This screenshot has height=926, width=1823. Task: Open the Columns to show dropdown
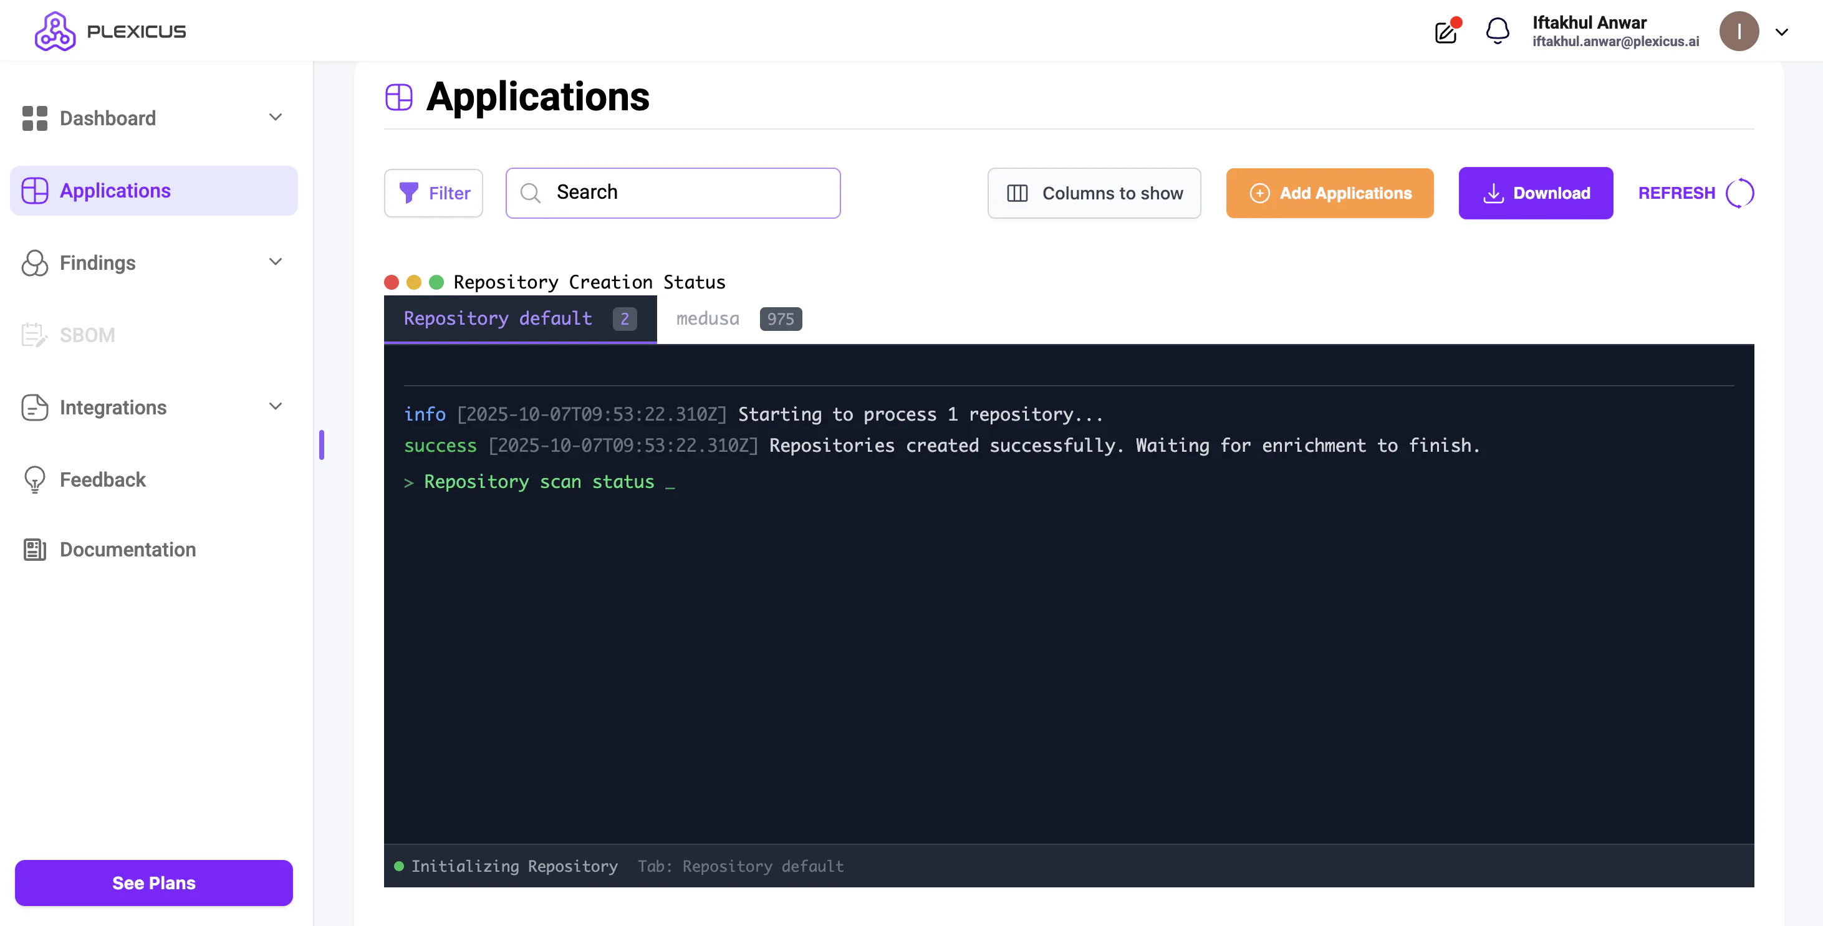[x=1094, y=193]
